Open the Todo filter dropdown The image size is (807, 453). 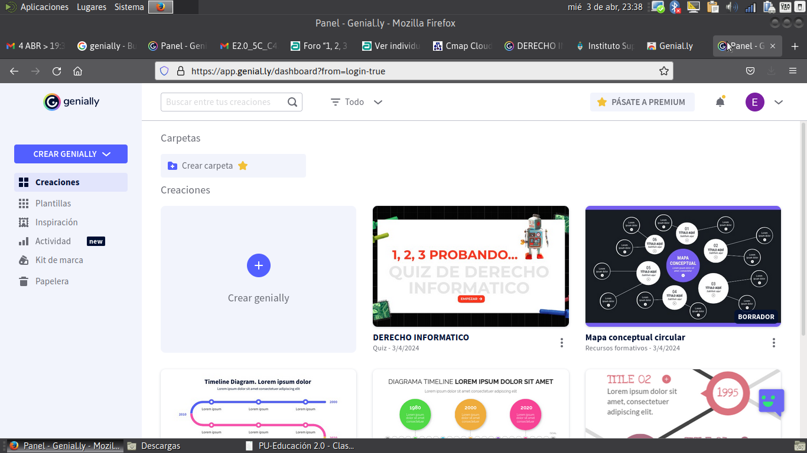(x=357, y=102)
